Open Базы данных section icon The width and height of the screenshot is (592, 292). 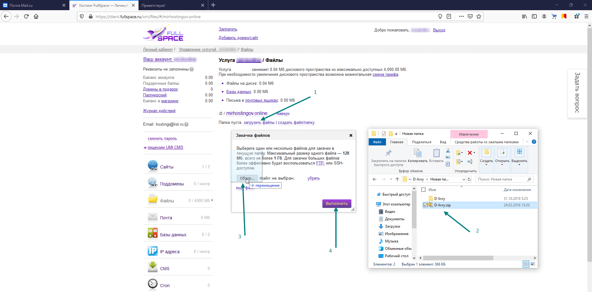(153, 233)
